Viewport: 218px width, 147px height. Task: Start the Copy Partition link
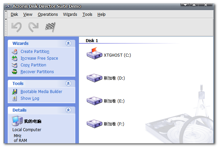point(33,65)
